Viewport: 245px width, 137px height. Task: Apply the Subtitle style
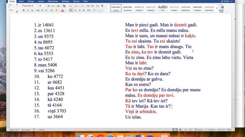(x=174, y=8)
